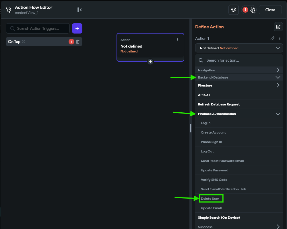Choose the Log Out action
287x229 pixels.
239,151
